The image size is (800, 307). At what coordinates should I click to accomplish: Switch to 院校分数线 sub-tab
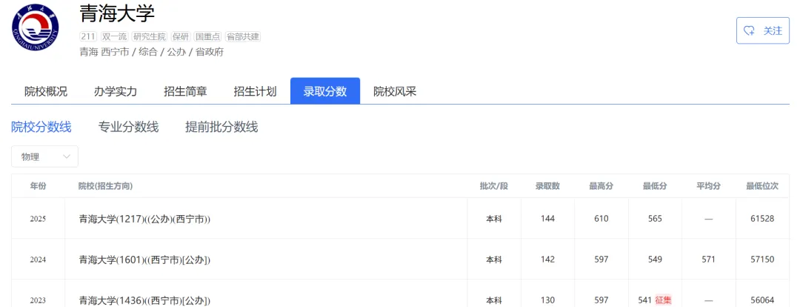pyautogui.click(x=41, y=128)
